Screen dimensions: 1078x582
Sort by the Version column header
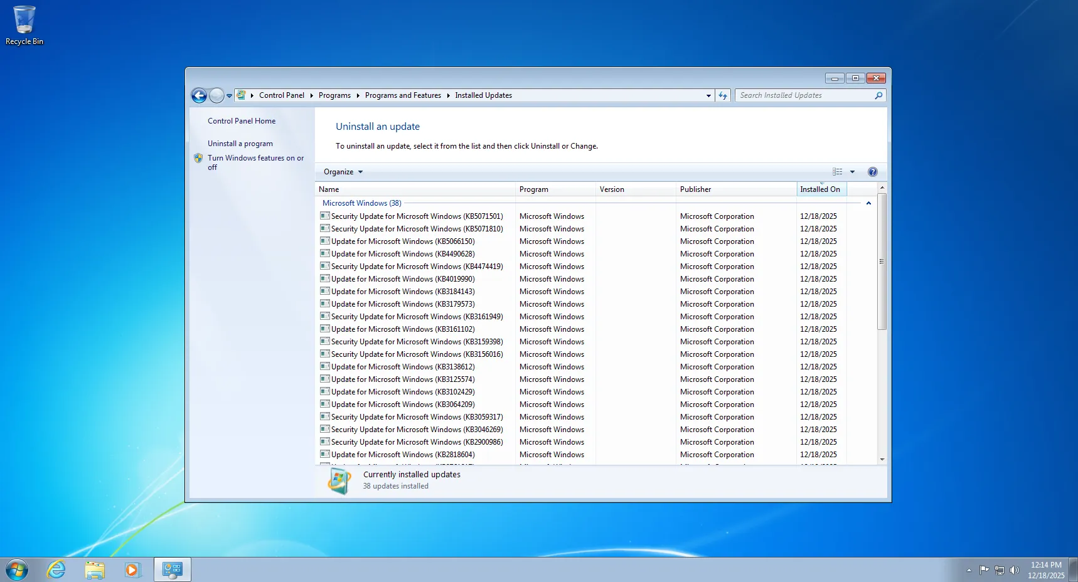pos(636,189)
